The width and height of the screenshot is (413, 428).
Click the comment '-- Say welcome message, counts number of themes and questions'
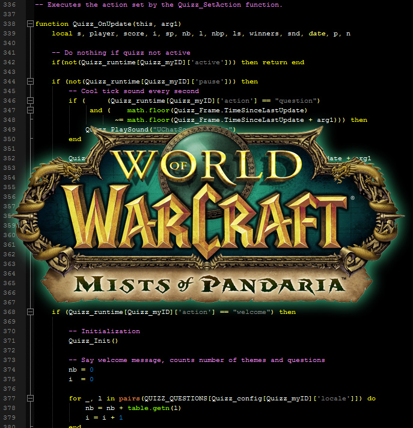click(x=197, y=360)
